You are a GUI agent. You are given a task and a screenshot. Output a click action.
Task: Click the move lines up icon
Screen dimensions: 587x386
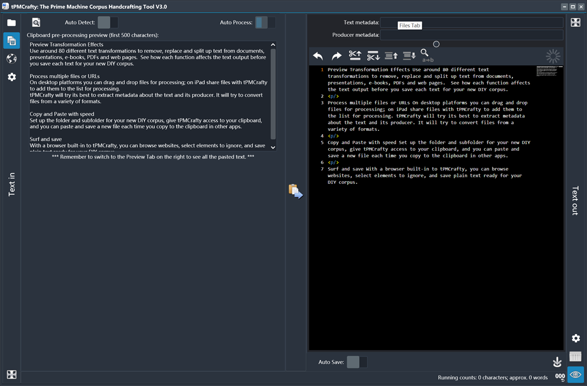click(391, 56)
